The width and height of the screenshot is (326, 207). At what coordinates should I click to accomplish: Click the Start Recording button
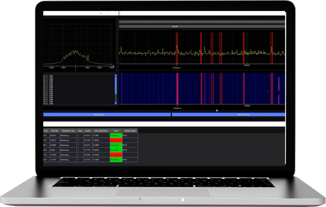228,115
